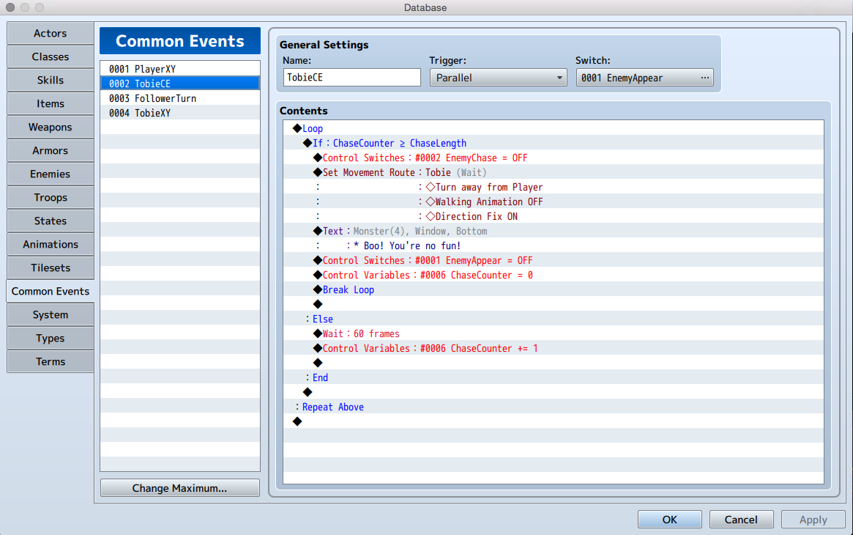Open the Switch selector 0001 EnemyAppear

[x=644, y=77]
